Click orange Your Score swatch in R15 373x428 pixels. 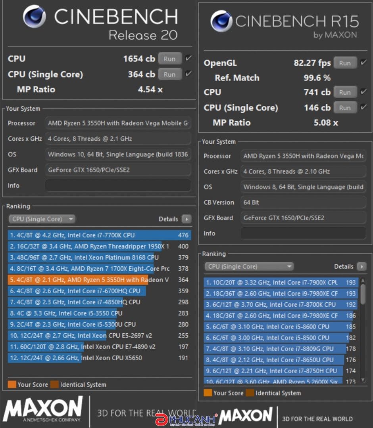208,393
